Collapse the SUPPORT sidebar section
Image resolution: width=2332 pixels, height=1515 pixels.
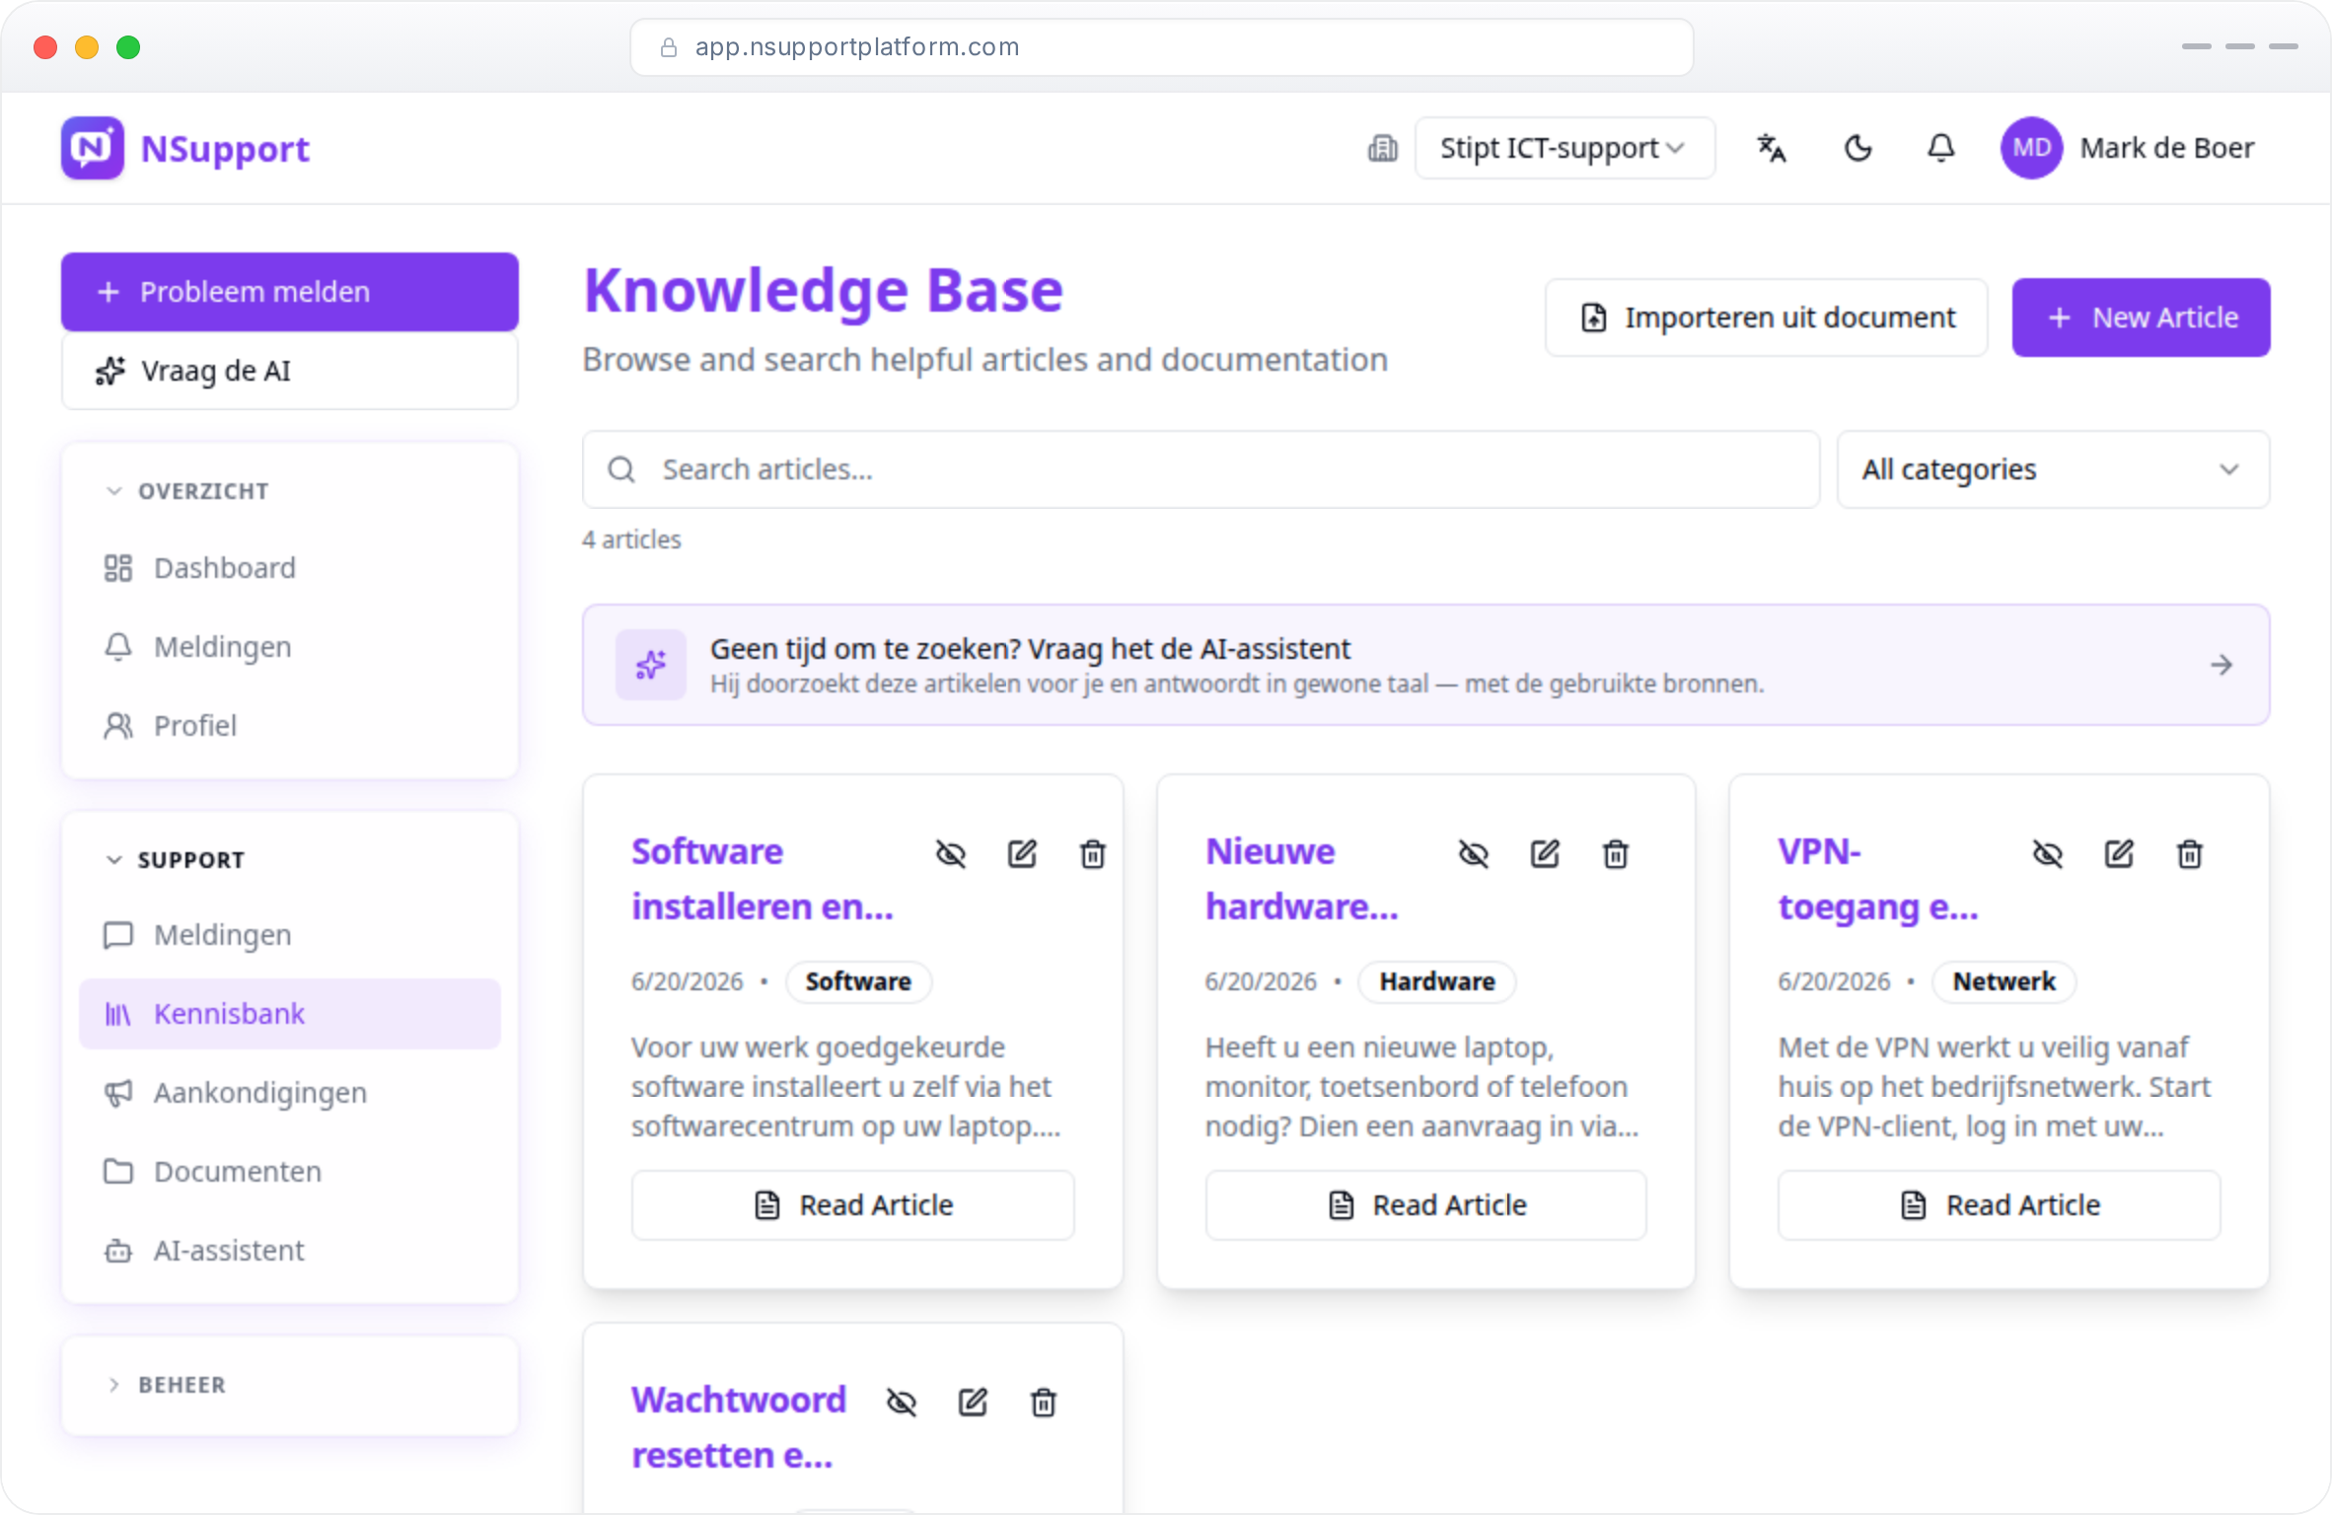[175, 860]
